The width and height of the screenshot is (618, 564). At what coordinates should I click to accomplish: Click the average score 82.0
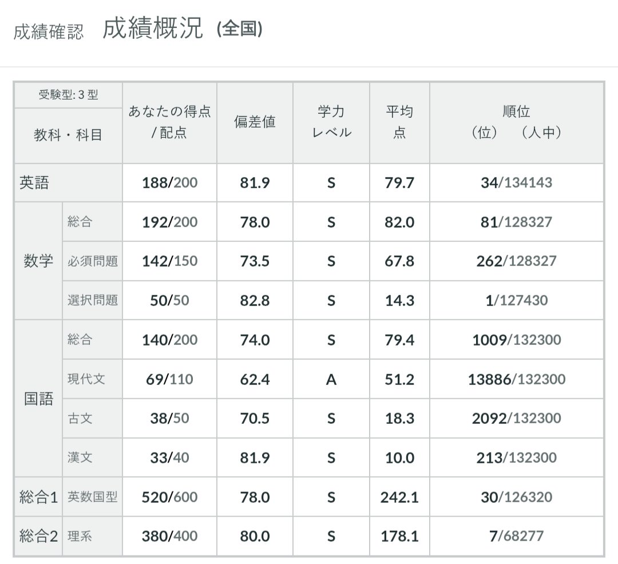point(399,222)
